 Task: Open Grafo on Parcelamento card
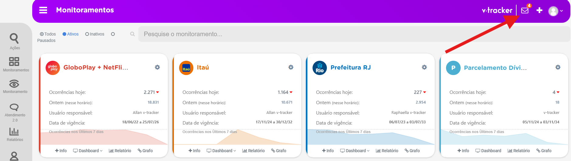tap(544, 151)
